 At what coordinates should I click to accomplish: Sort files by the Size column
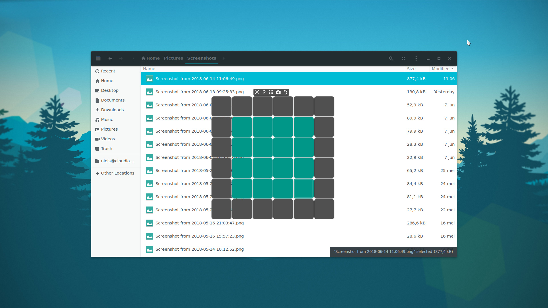pyautogui.click(x=411, y=69)
